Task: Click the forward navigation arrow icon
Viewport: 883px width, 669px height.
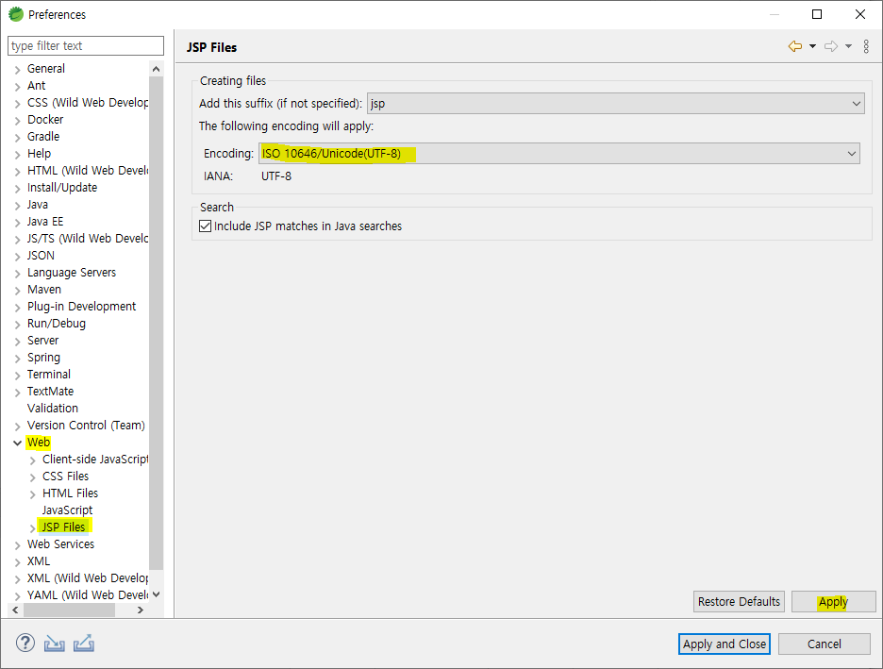Action: tap(831, 46)
